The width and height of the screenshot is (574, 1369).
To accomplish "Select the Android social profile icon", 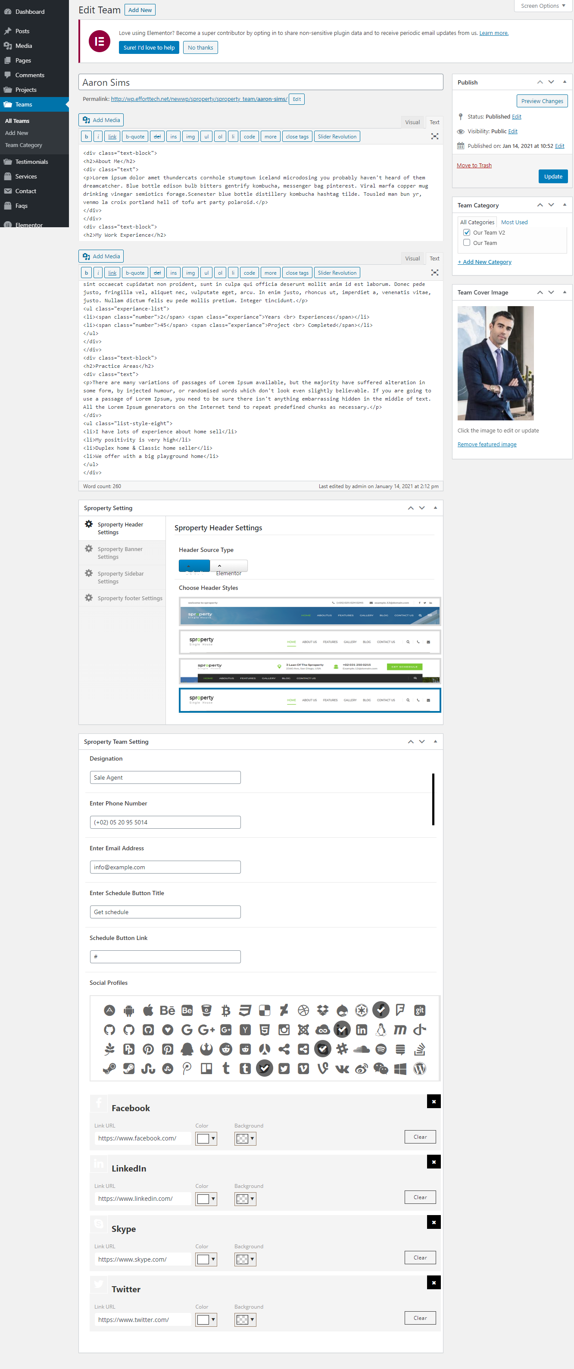I will pyautogui.click(x=128, y=1011).
